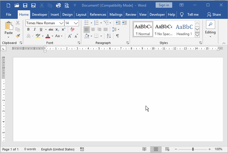Decrease paragraph indent
This screenshot has width=228, height=153.
tap(118, 23)
